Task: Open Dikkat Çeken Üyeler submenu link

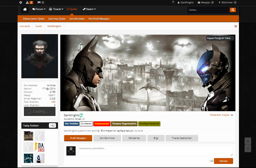Action: [x=34, y=19]
